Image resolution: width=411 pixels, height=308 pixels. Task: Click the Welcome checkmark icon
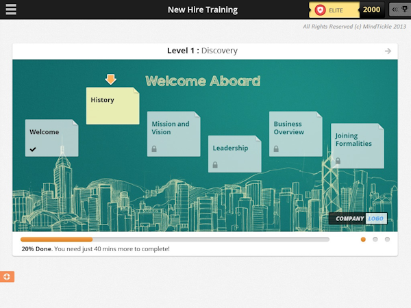[33, 149]
